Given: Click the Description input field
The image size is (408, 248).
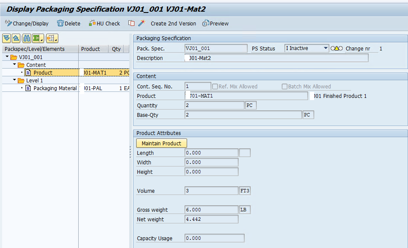Looking at the screenshot, I should (276, 58).
